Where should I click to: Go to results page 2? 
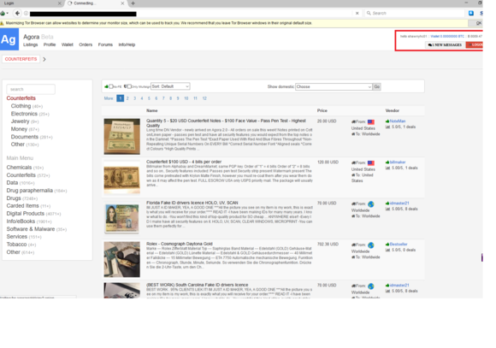127,98
